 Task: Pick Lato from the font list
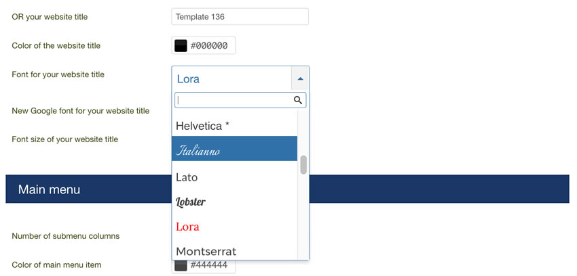tap(234, 177)
